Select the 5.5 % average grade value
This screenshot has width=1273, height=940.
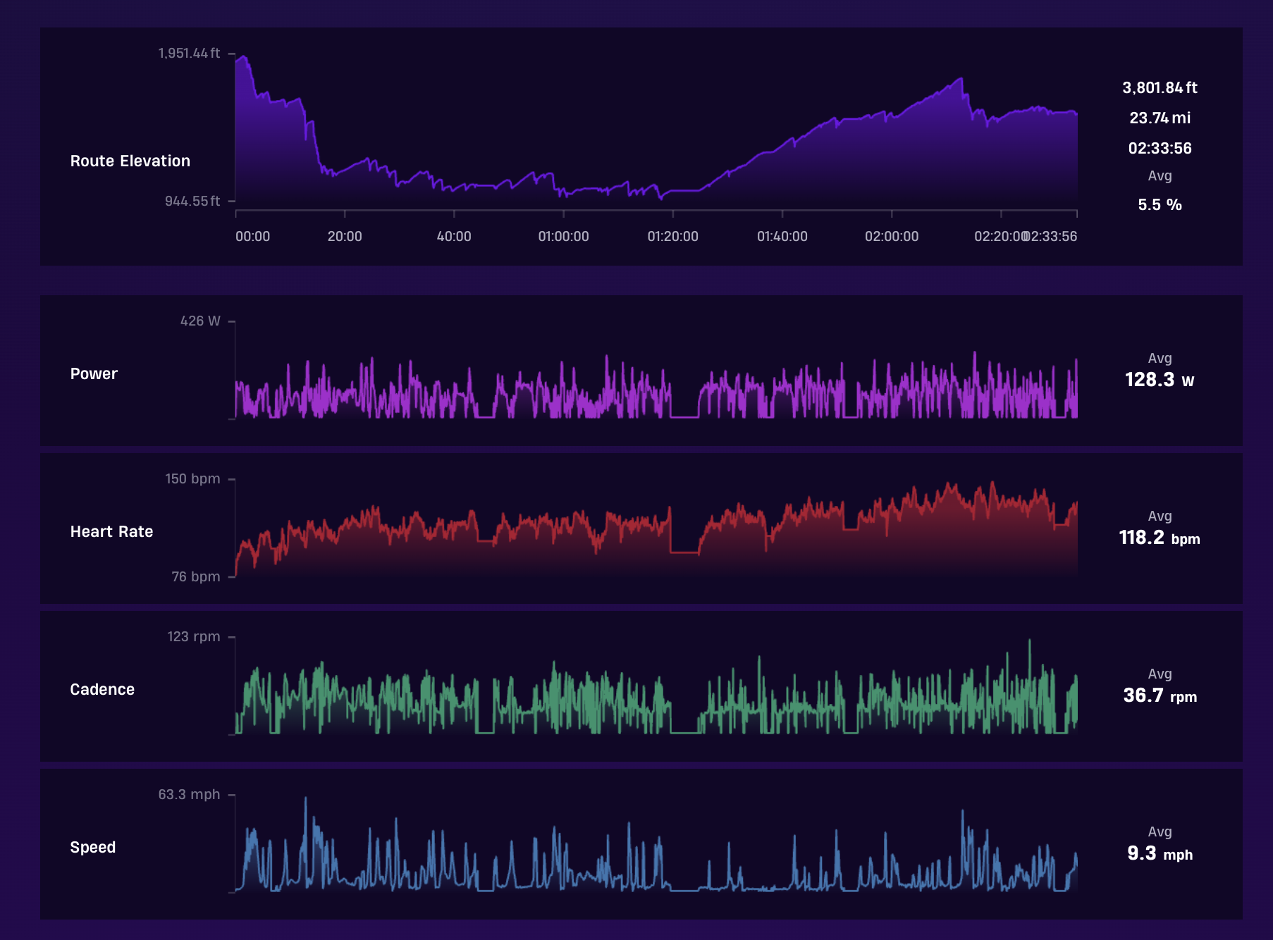click(1160, 205)
